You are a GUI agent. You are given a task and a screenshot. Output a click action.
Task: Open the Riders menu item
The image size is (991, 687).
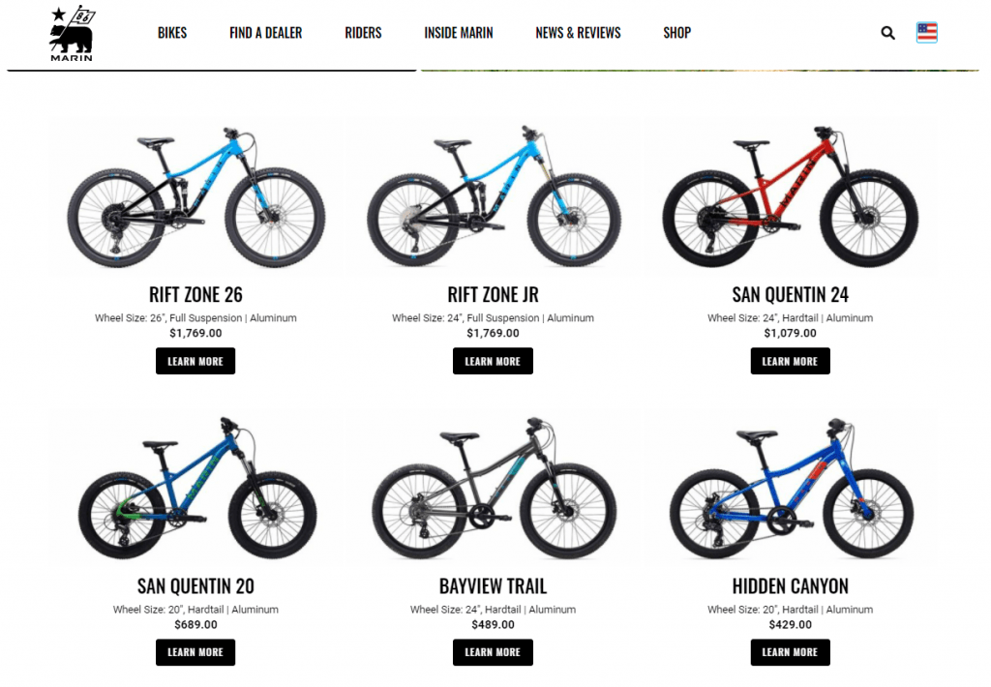tap(363, 33)
